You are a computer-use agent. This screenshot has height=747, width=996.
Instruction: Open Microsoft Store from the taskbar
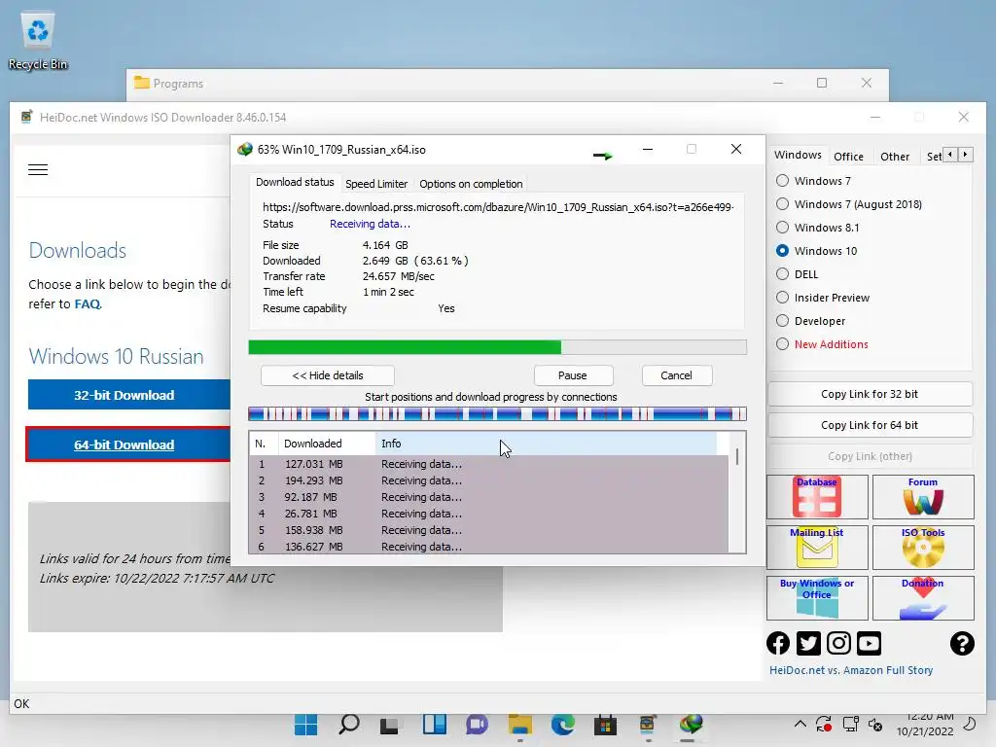pyautogui.click(x=605, y=724)
